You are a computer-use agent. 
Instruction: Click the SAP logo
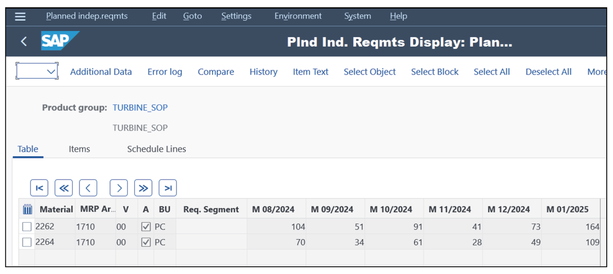(60, 41)
